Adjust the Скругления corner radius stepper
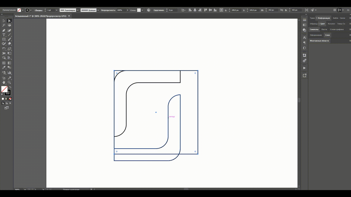The image size is (351, 197). (x=167, y=10)
